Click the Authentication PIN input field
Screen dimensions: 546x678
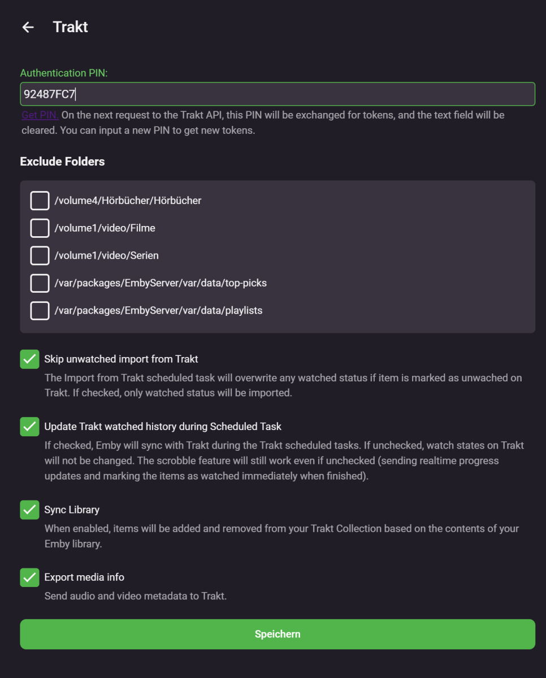click(277, 94)
